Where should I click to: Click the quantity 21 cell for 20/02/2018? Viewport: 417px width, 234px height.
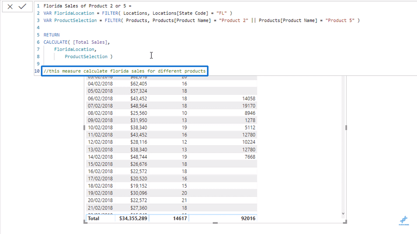[184, 200]
